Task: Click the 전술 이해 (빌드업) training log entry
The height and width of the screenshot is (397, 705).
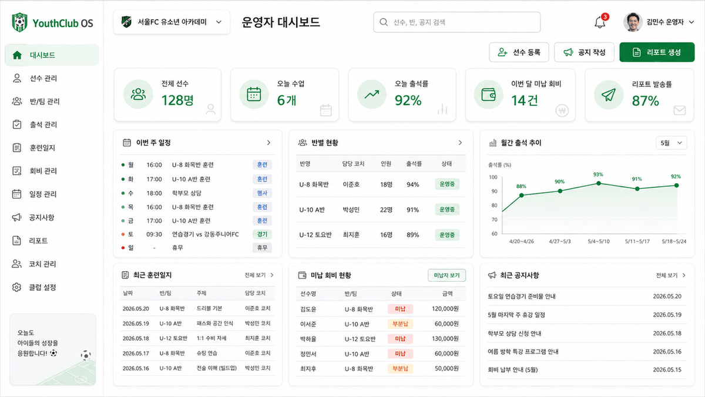Action: 217,369
